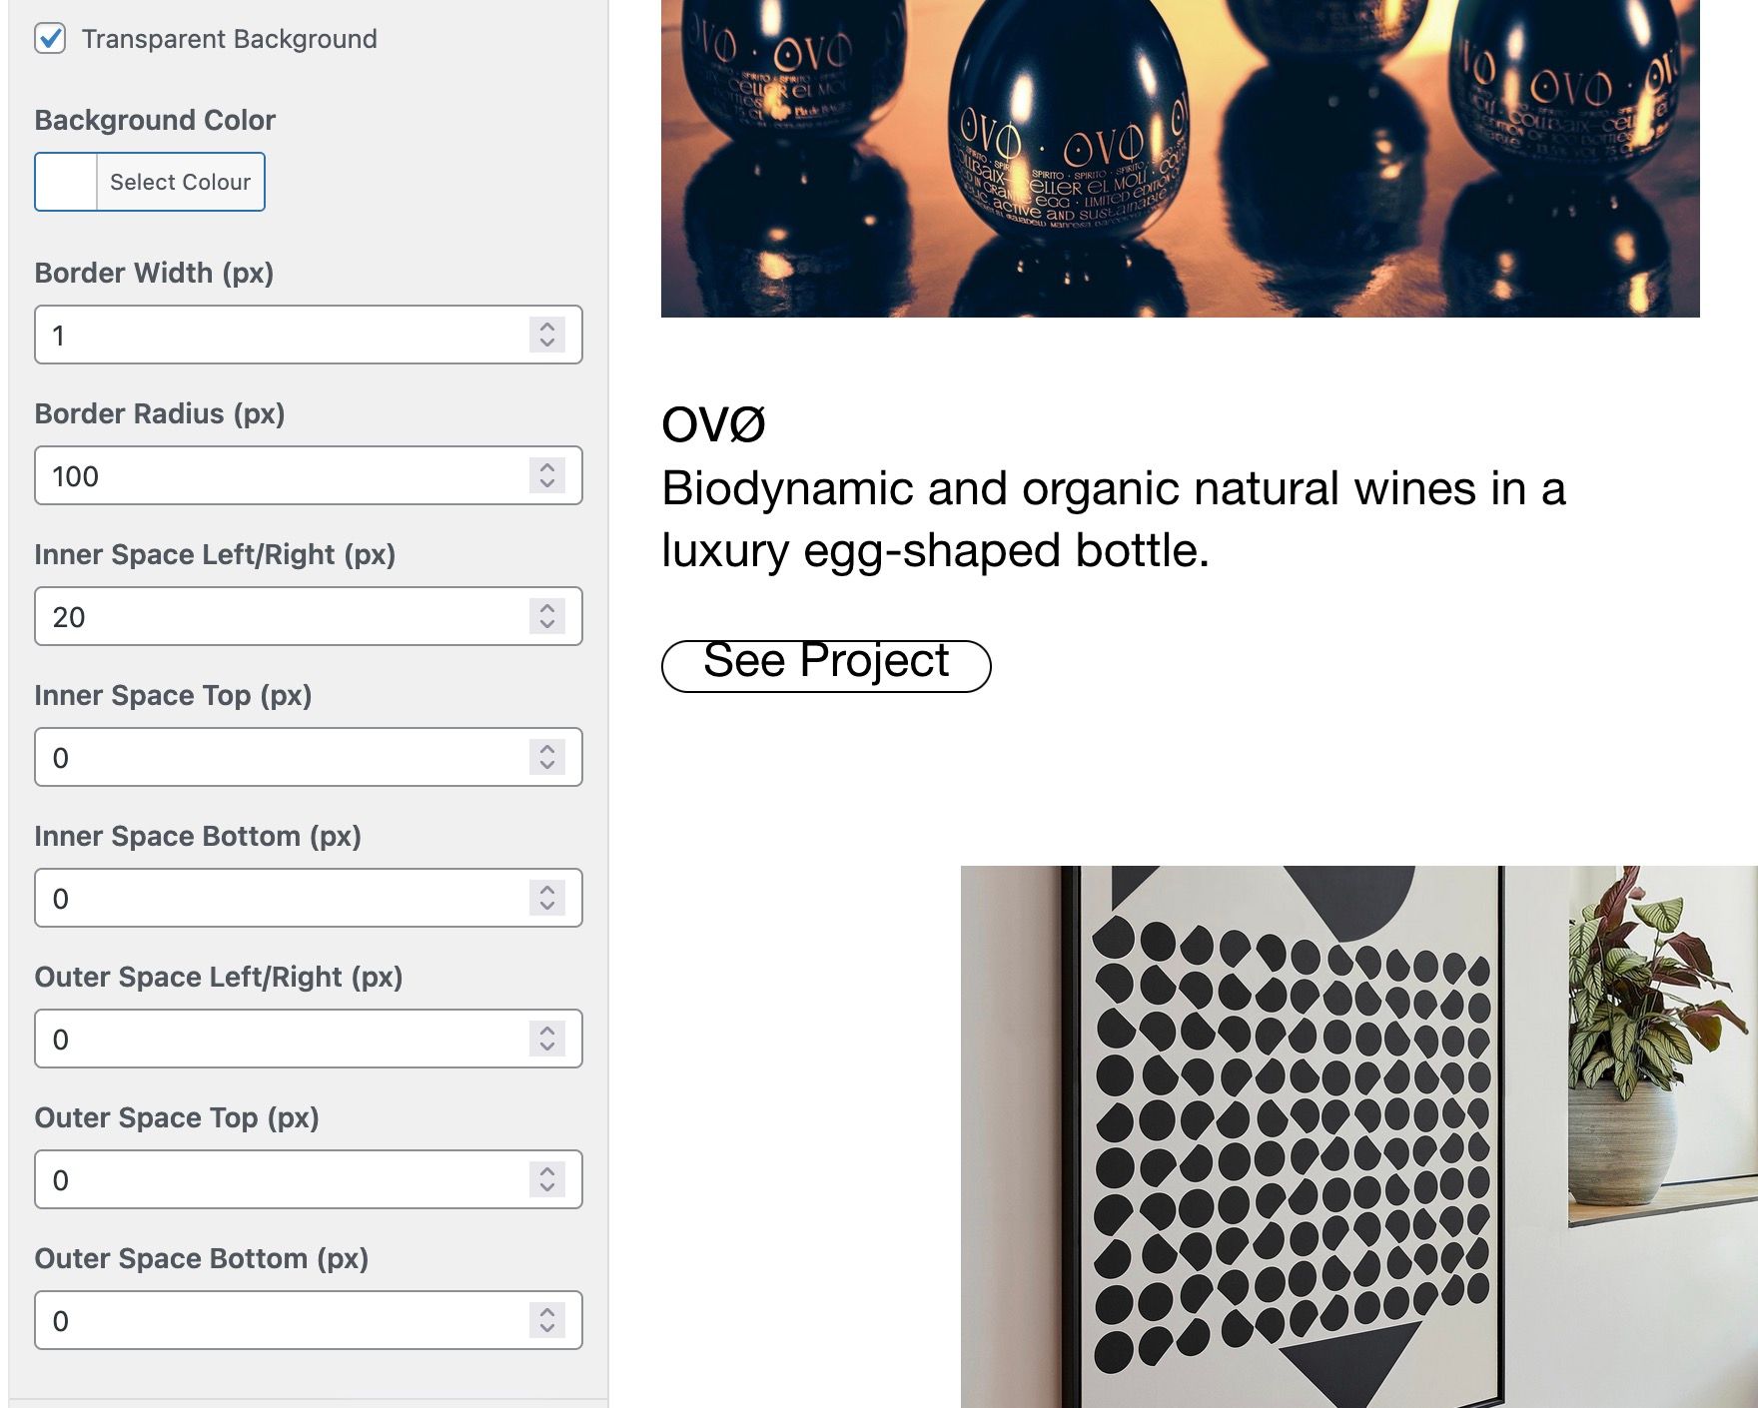Click into the Outer Space Bottom field
This screenshot has height=1408, width=1758.
pyautogui.click(x=280, y=1320)
